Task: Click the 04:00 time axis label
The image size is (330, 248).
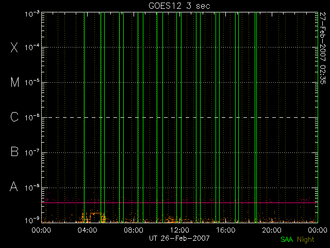Action: click(x=87, y=230)
